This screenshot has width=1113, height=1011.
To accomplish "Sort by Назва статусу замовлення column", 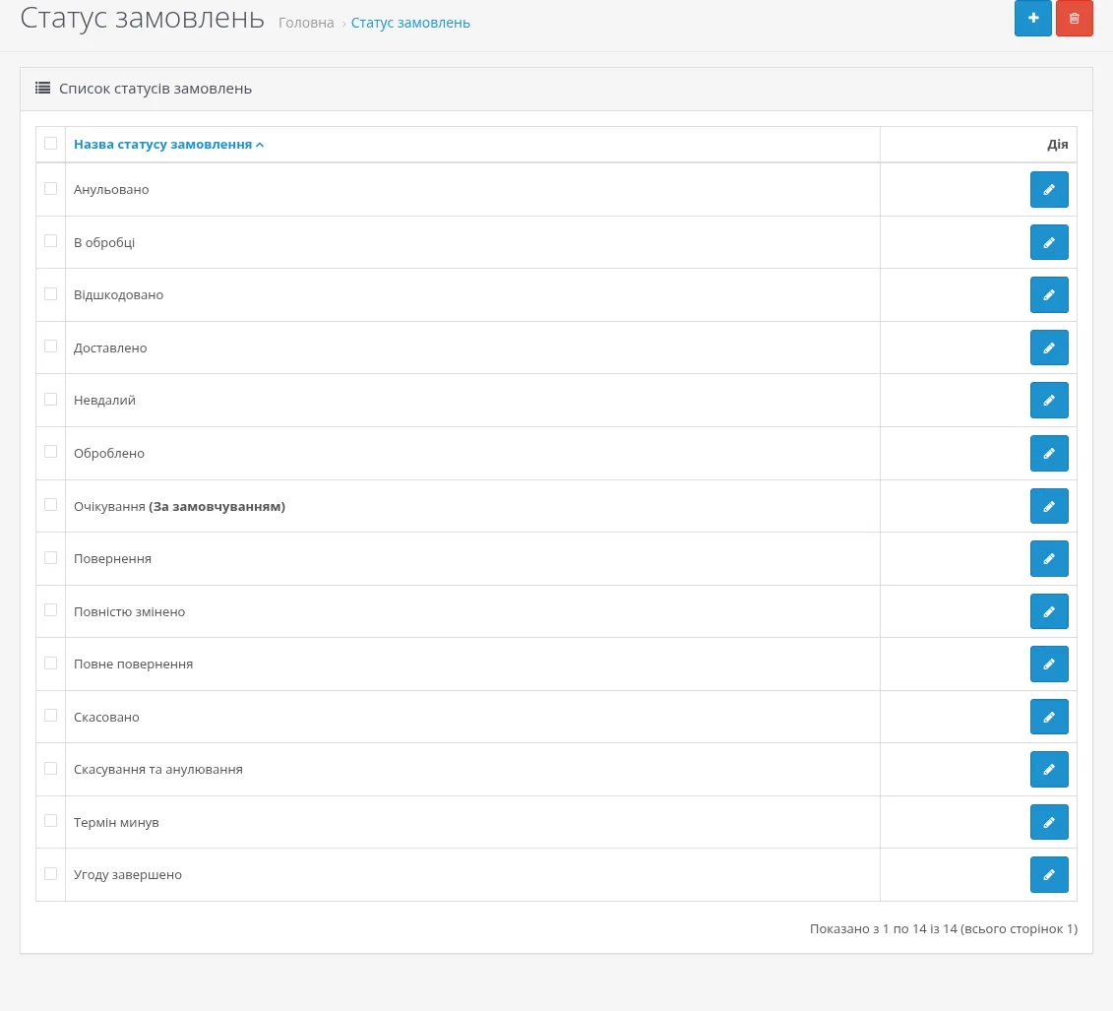I will 169,144.
